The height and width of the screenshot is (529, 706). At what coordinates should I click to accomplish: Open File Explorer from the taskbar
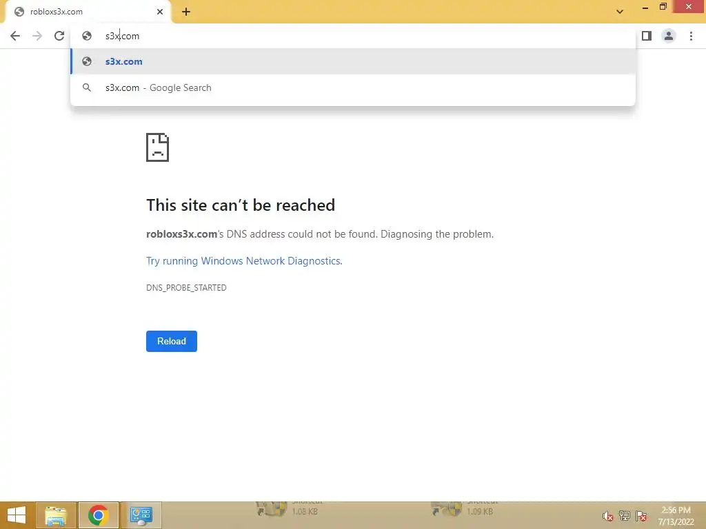(x=56, y=515)
